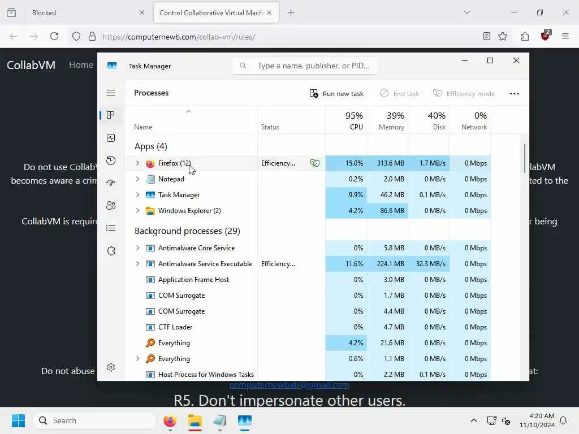Reload the page in Firefox
Viewport: 579px width, 434px height.
54,36
